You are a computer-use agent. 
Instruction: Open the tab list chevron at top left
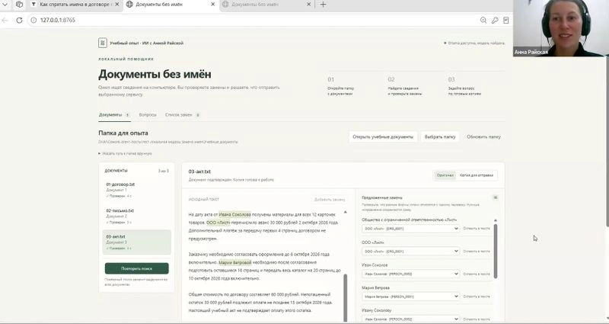tap(5, 5)
